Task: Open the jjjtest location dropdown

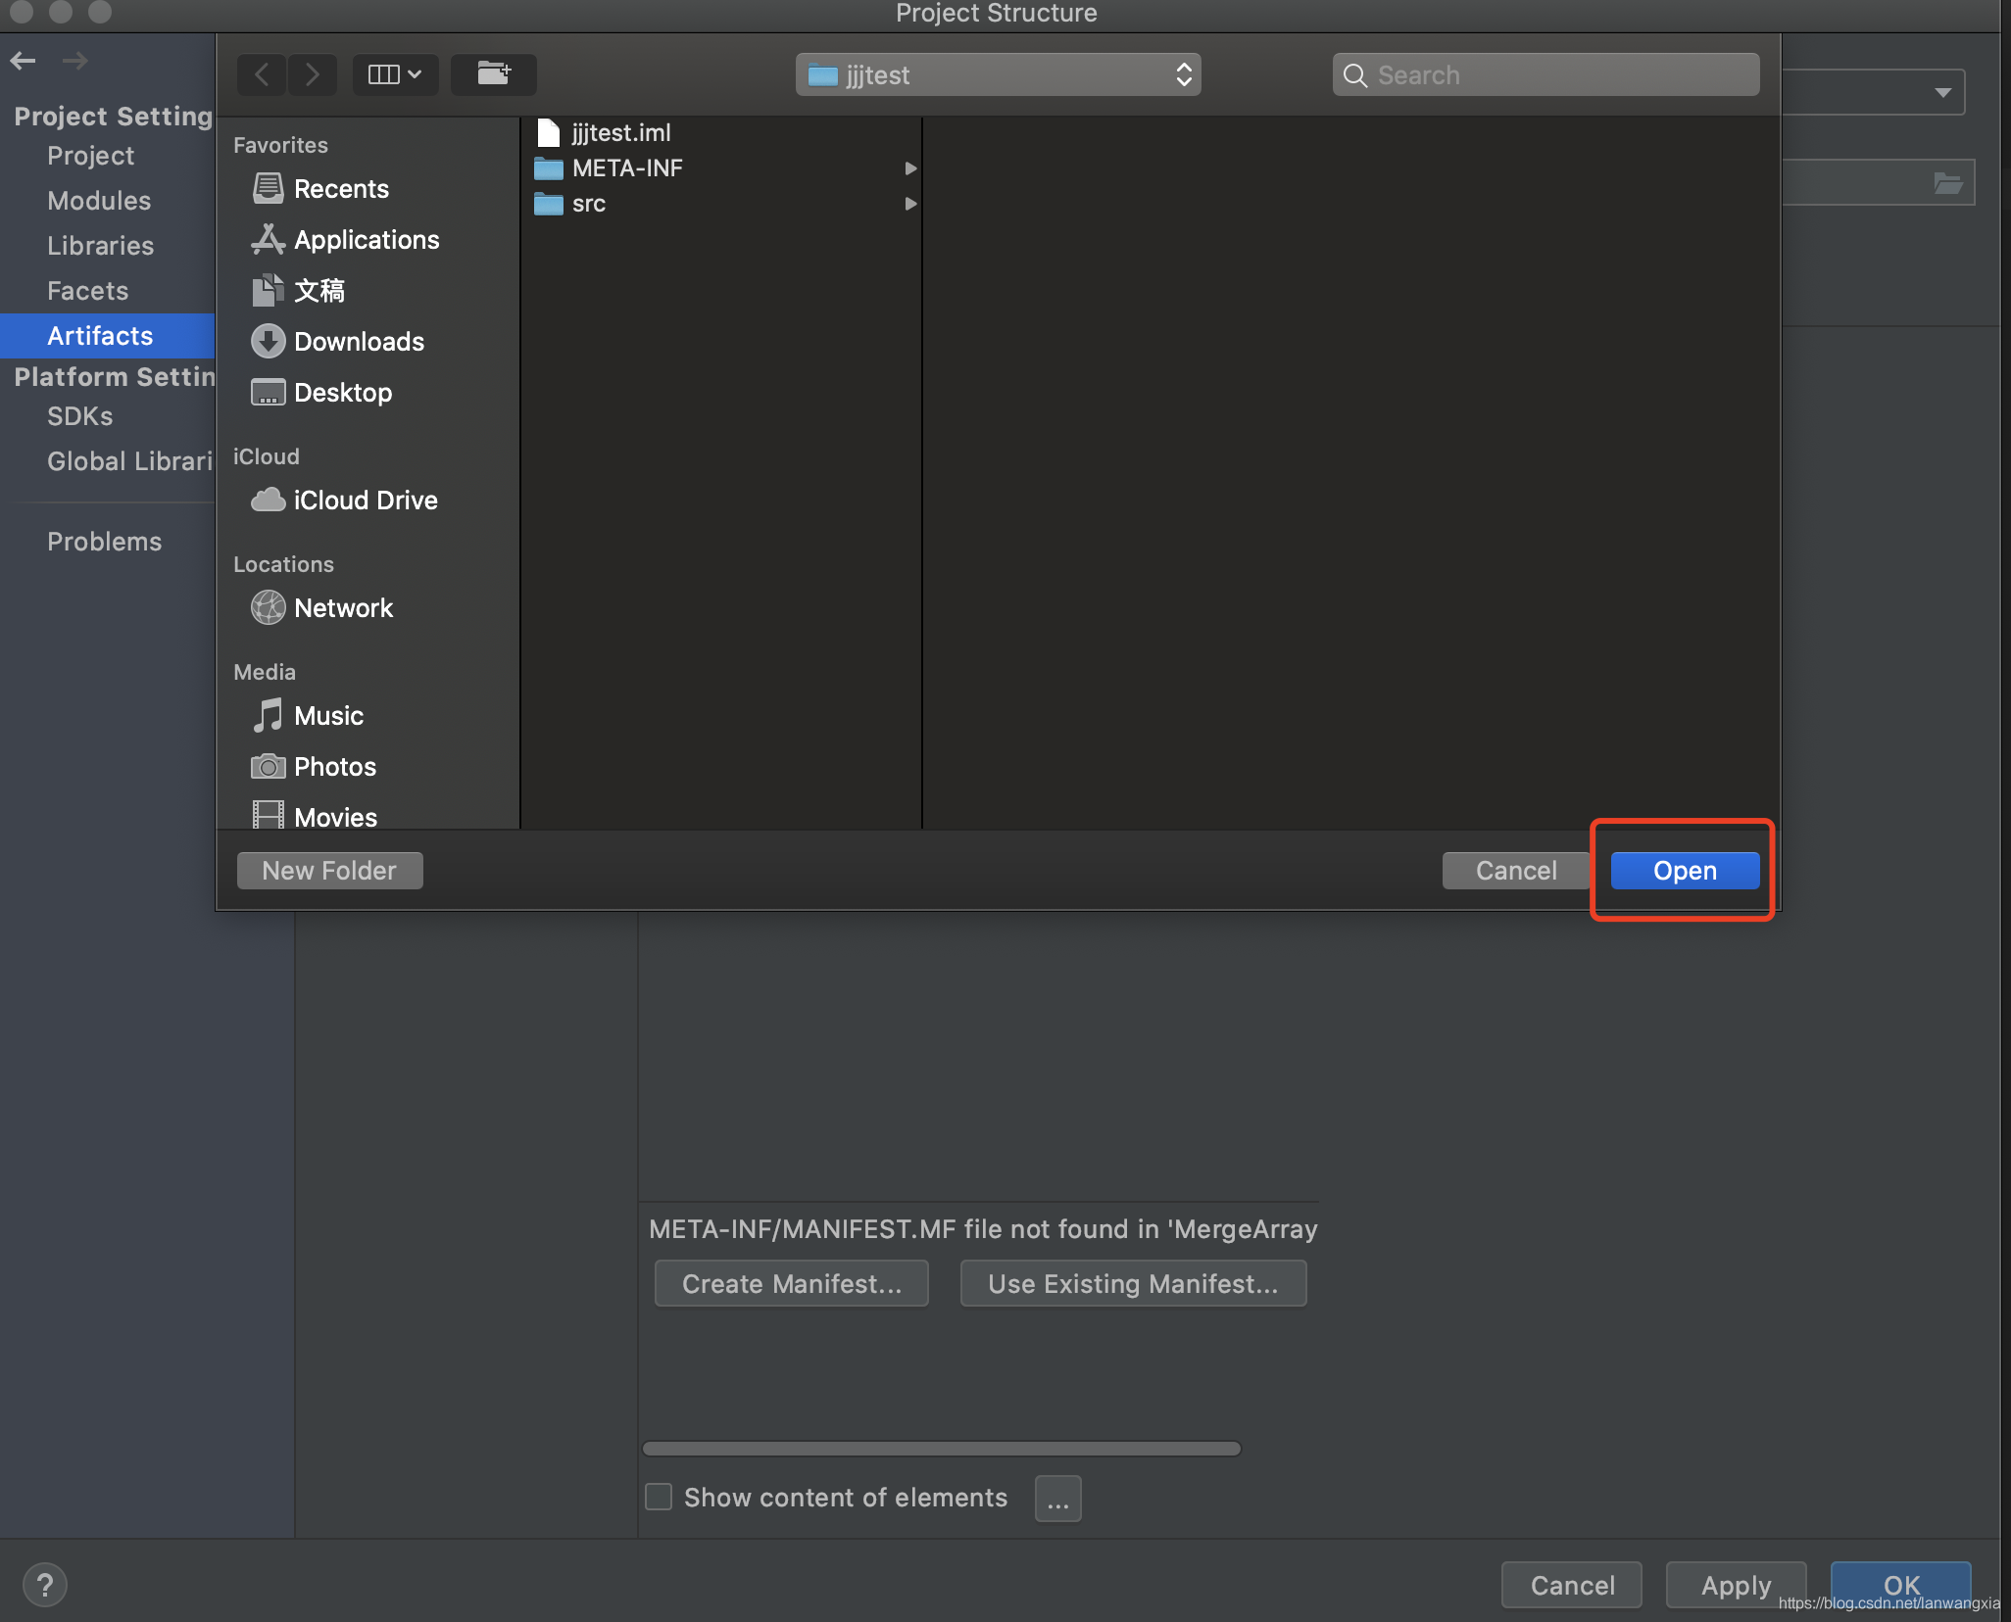Action: click(998, 75)
